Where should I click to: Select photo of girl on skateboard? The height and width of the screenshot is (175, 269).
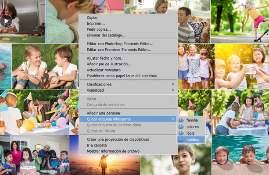pos(240,21)
